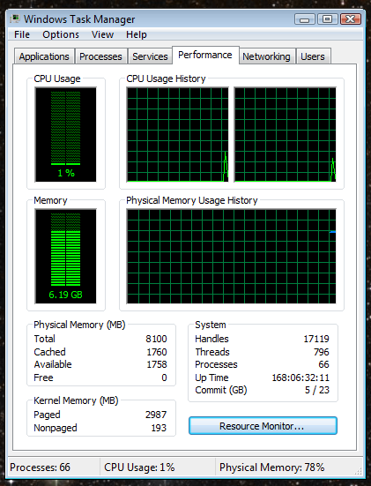Open the File menu
This screenshot has height=486, width=371.
click(x=22, y=34)
